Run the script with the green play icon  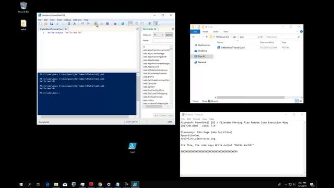96,23
